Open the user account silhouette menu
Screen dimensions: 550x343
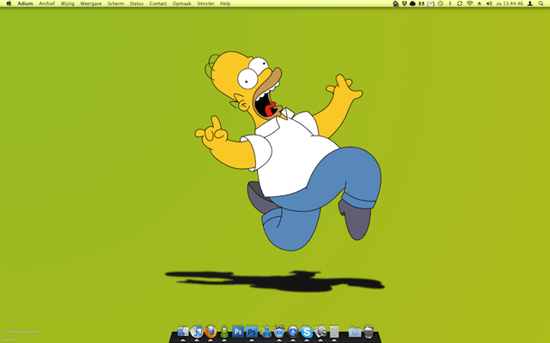[530, 3]
